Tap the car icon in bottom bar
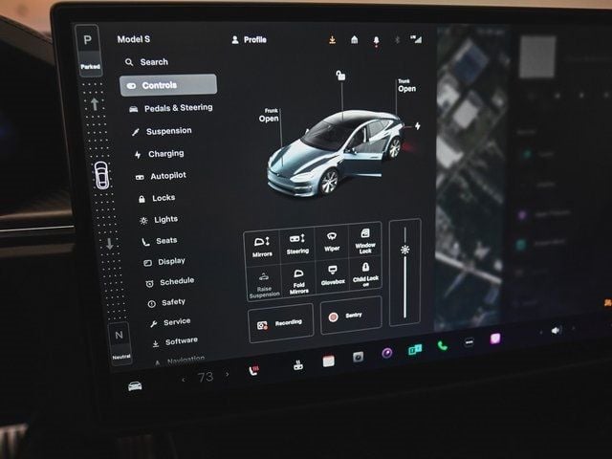 tap(135, 385)
